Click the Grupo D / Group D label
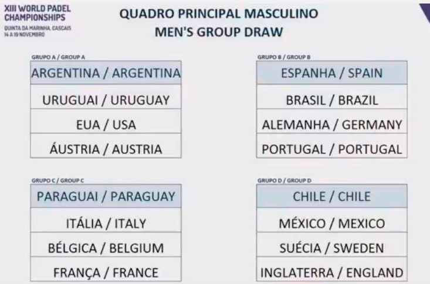 (x=285, y=180)
